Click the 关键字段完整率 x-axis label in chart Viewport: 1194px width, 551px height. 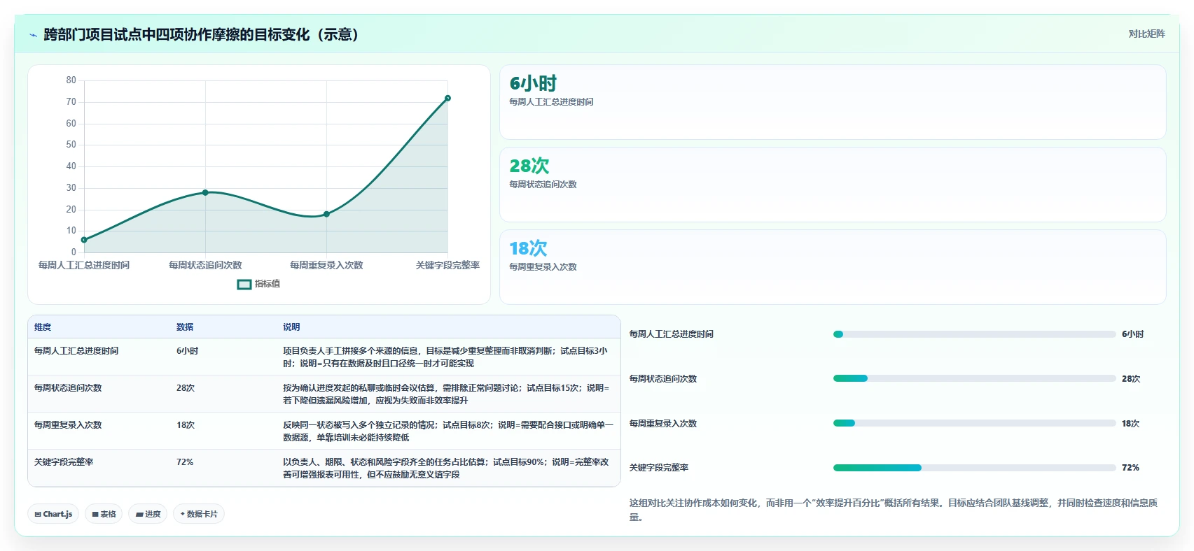[447, 265]
